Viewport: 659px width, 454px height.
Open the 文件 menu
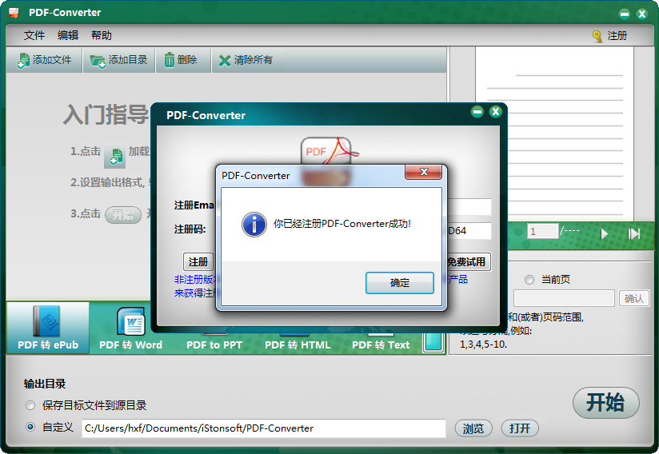point(34,35)
